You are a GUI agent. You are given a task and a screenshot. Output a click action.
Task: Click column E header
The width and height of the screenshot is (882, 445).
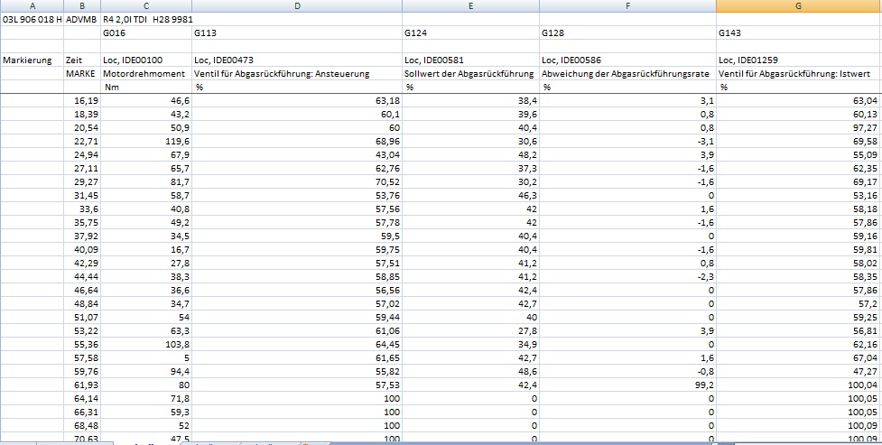(470, 5)
